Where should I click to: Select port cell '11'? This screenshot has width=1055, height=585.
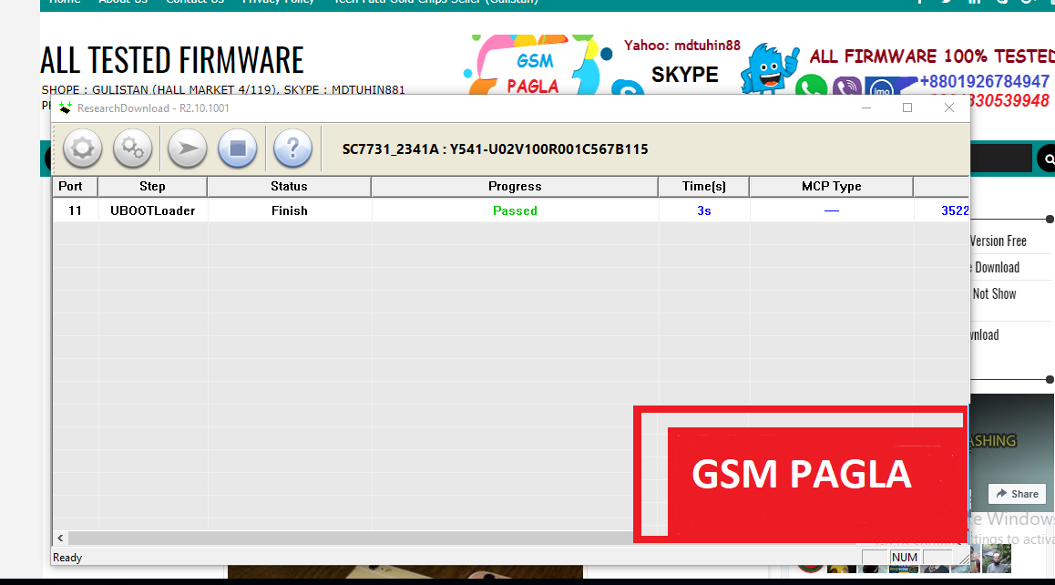tap(76, 210)
